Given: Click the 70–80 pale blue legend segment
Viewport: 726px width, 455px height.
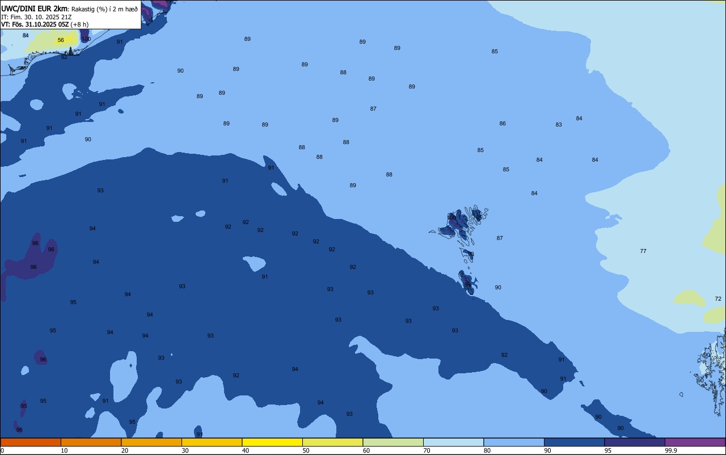Looking at the screenshot, I should click(453, 442).
